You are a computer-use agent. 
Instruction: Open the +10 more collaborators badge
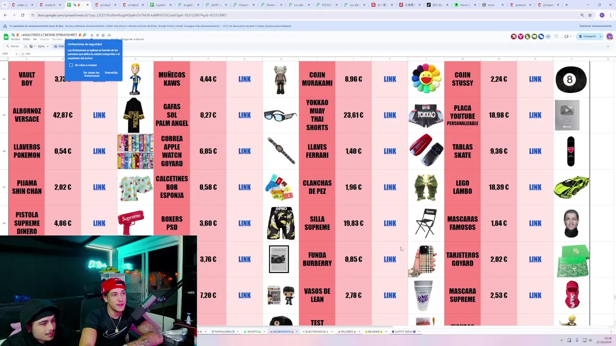coord(548,37)
